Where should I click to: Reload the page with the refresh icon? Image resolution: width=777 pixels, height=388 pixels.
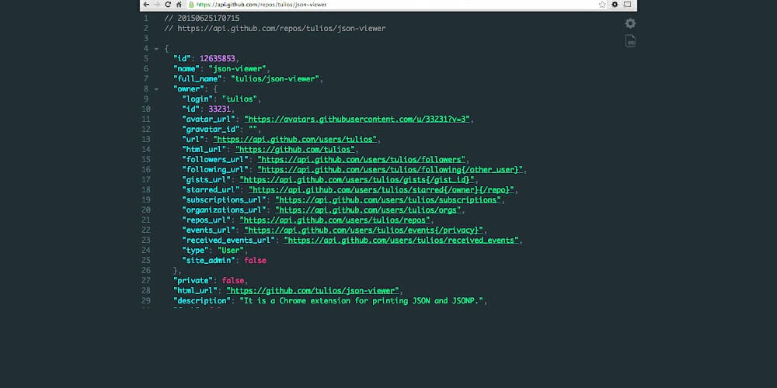[168, 5]
